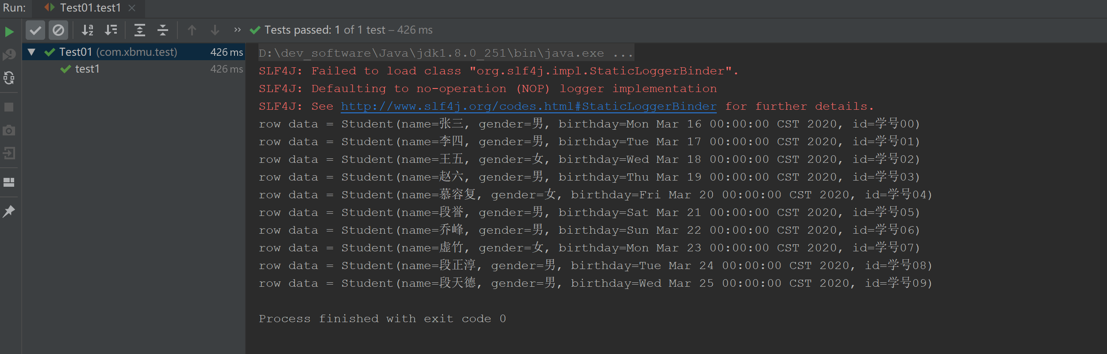Screen dimensions: 1107x354
Task: Click 'Tests passed: 1 of 1 test' status
Action: point(325,30)
